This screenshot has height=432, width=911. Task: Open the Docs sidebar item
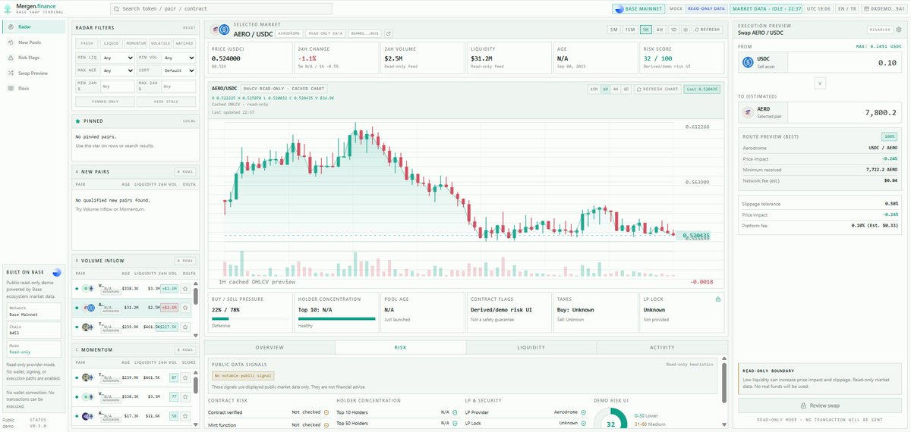33,89
